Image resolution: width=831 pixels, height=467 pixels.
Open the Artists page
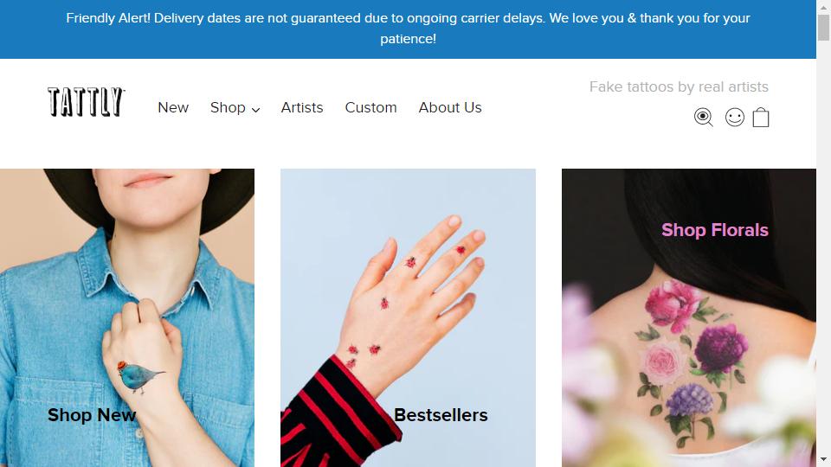click(302, 107)
